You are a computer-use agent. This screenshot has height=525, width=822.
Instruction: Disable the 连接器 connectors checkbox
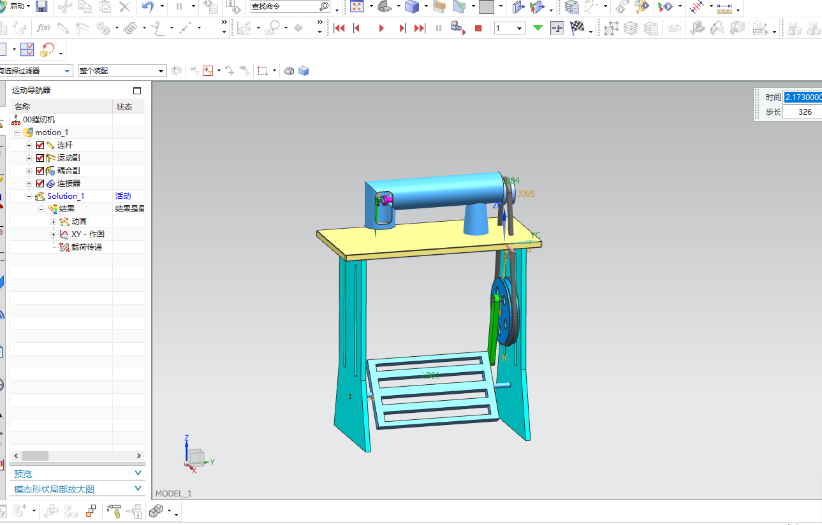[40, 183]
